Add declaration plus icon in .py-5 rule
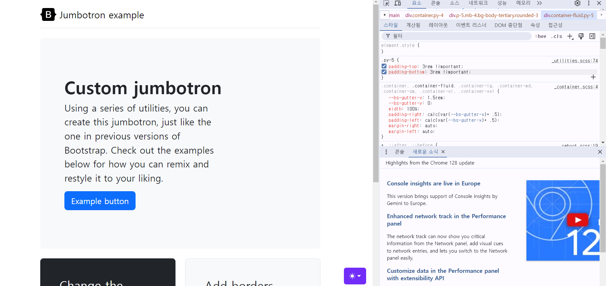This screenshot has width=606, height=286. click(x=593, y=77)
